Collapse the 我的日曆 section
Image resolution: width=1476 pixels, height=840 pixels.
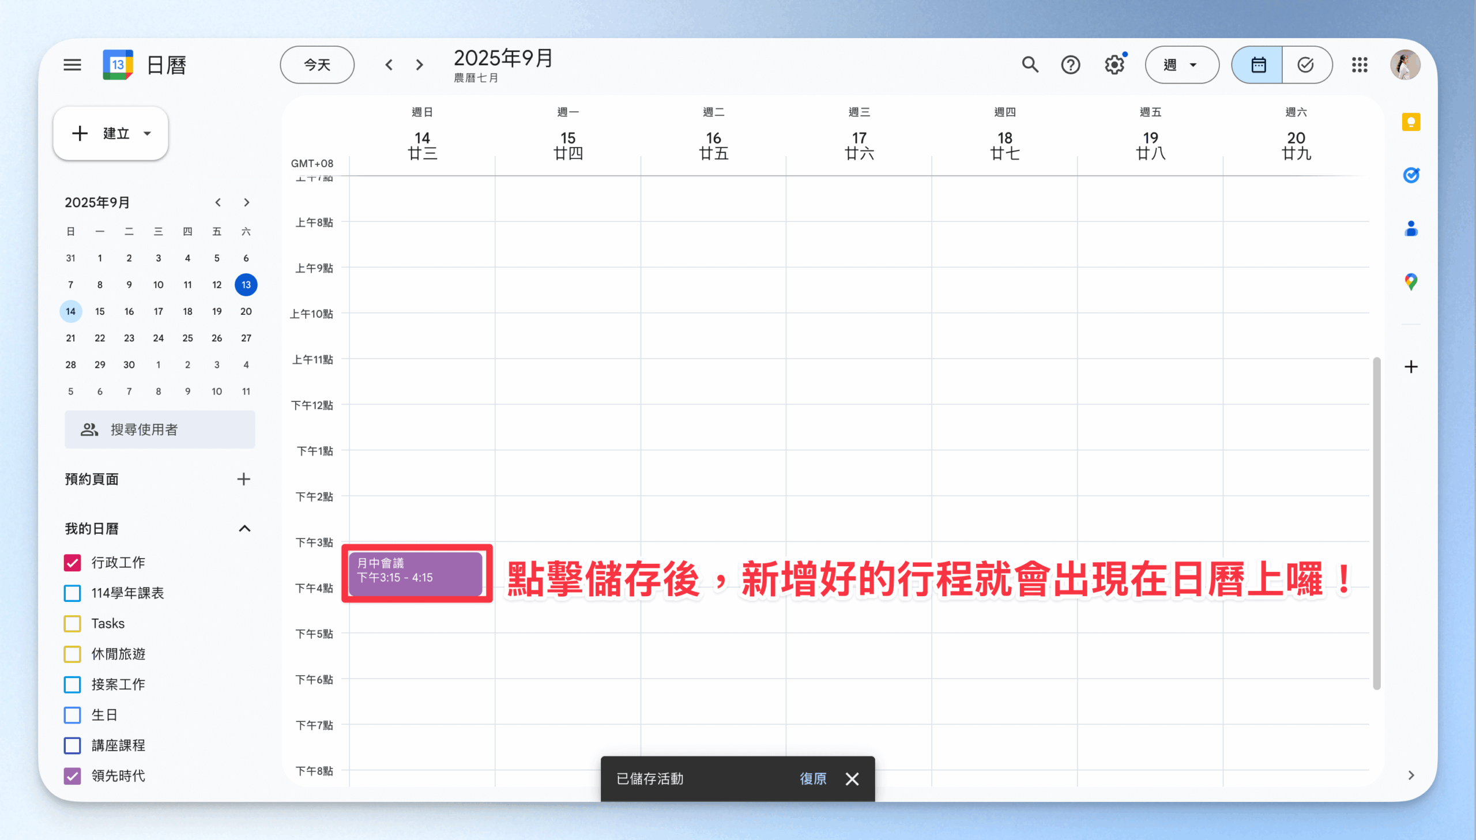[244, 529]
